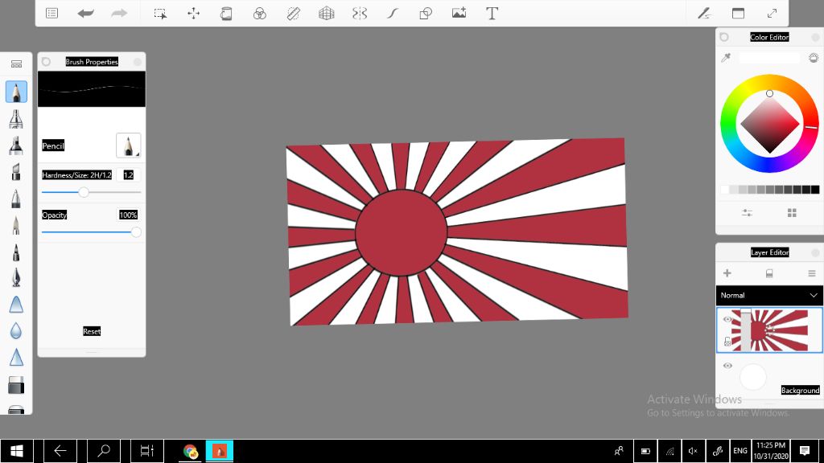The image size is (824, 463).
Task: Open pen mode settings icon
Action: (704, 13)
